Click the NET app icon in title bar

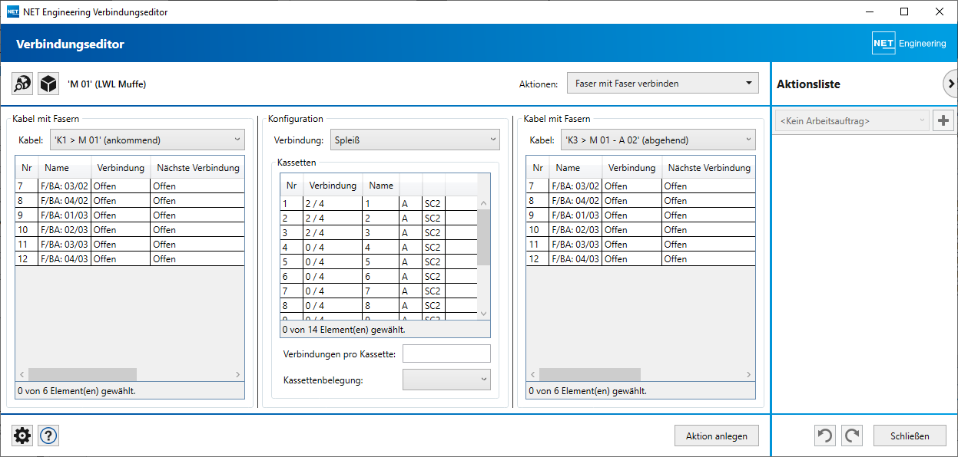pos(12,12)
